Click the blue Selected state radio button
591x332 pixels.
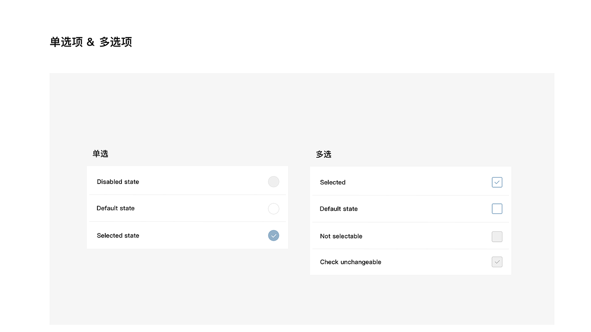[273, 236]
